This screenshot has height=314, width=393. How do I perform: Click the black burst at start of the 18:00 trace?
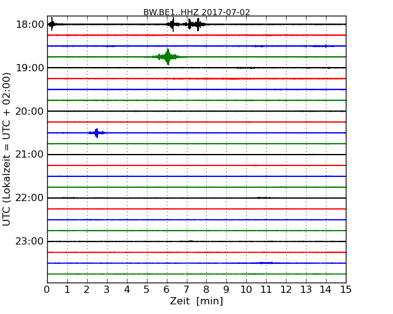click(52, 24)
